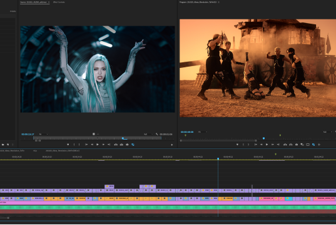Screen dimensions: 336x225
Task: Play the clip in Source Monitor
Action: (98, 145)
